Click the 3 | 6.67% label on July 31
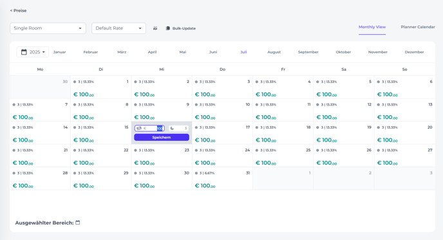Screen dimensions: 443x240 tap(207, 173)
